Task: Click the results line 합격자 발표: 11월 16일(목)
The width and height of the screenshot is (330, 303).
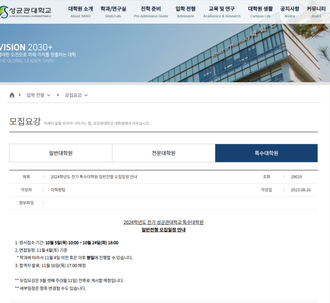Action: 50,266
